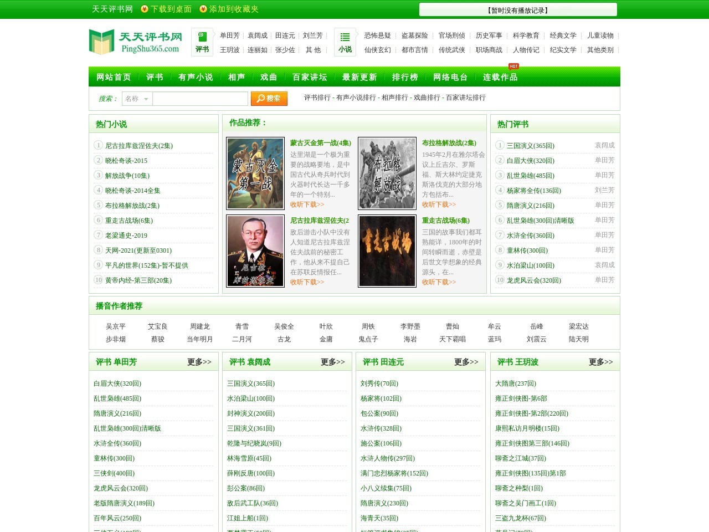The width and height of the screenshot is (709, 532).
Task: Click 收听下载>> under 蒙古灭金第一战
Action: click(x=307, y=204)
